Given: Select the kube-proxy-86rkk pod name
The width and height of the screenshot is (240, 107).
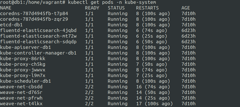Looking at the screenshot, I should tap(23, 59).
